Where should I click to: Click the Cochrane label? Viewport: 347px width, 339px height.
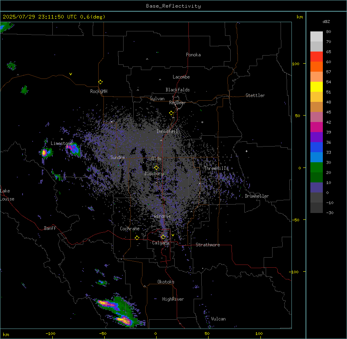(x=130, y=229)
